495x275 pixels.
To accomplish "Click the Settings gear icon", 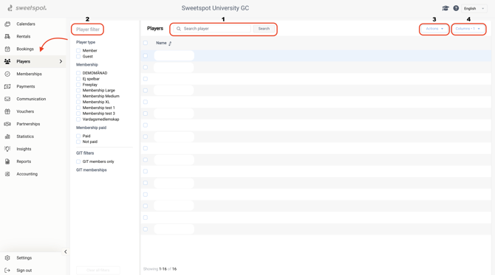I will pos(7,258).
